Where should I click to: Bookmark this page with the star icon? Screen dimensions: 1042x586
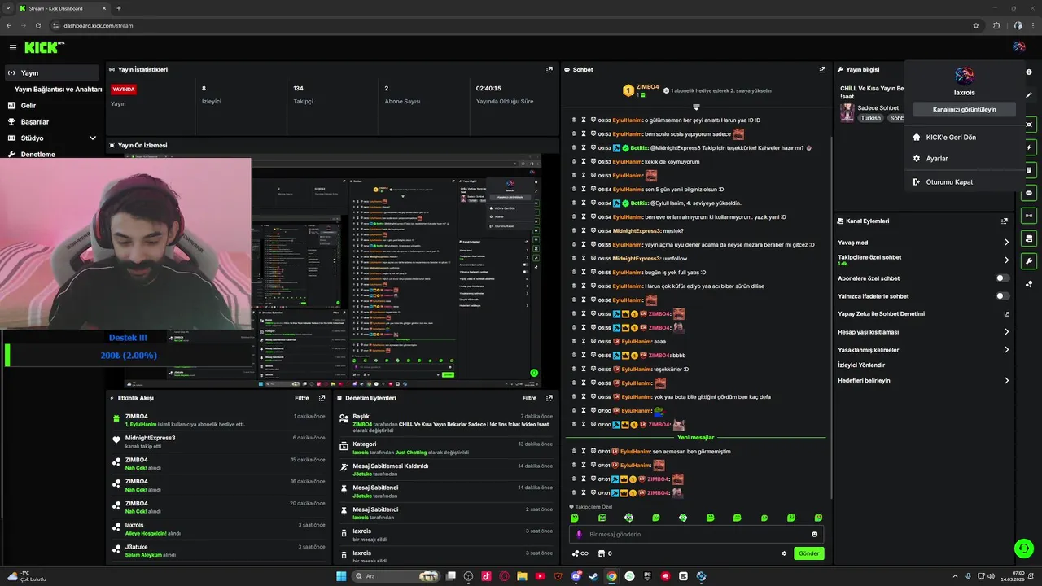tap(976, 25)
